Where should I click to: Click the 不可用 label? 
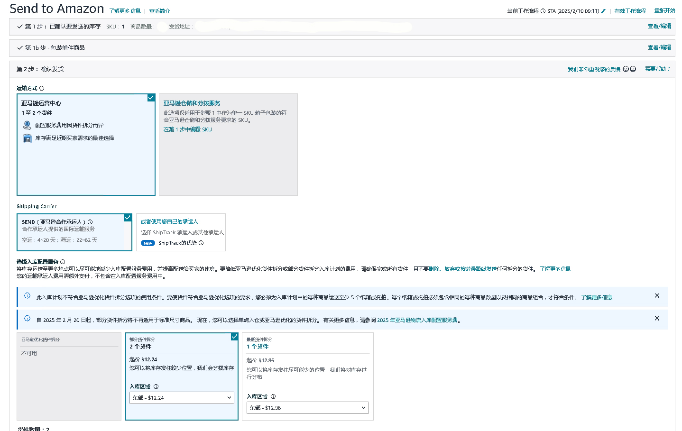pyautogui.click(x=29, y=353)
